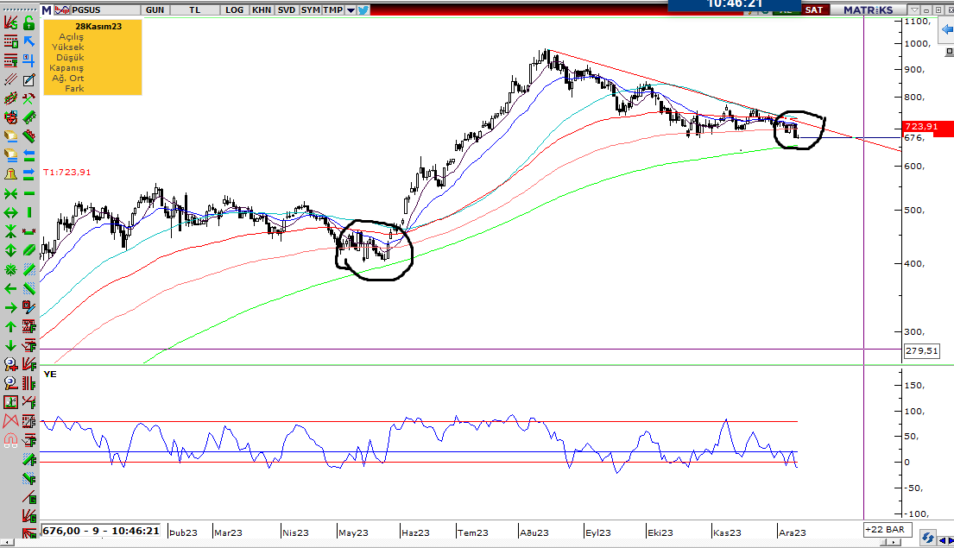Select the green vertical line tool

coord(28,213)
